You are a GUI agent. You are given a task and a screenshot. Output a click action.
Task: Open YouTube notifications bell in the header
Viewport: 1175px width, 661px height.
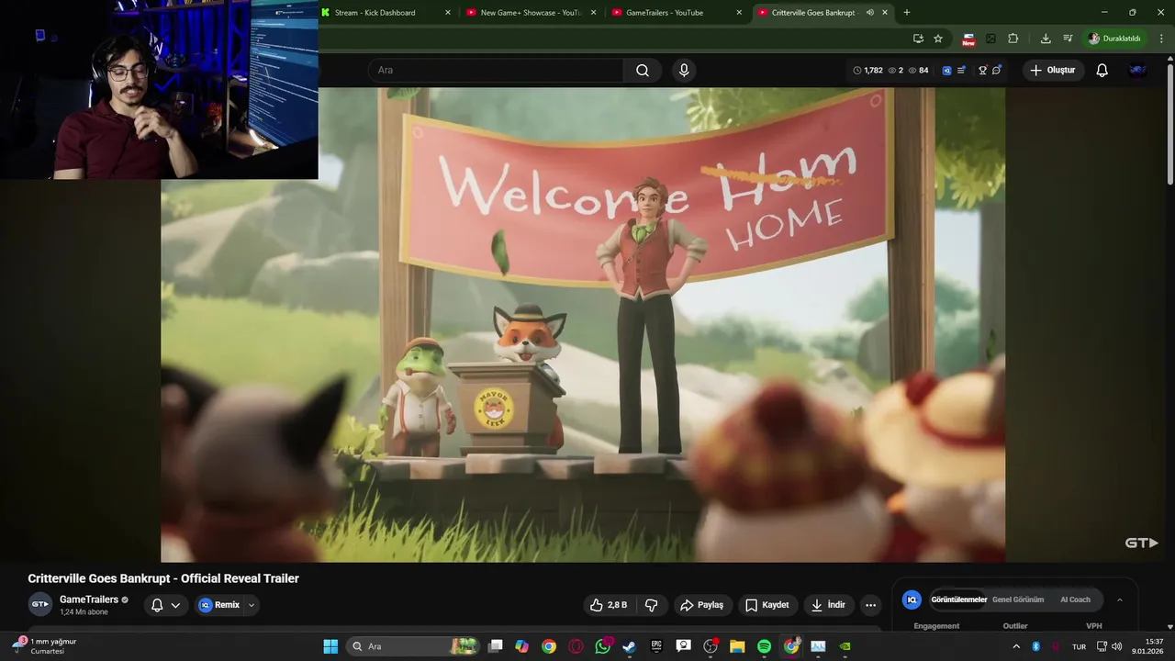1102,70
